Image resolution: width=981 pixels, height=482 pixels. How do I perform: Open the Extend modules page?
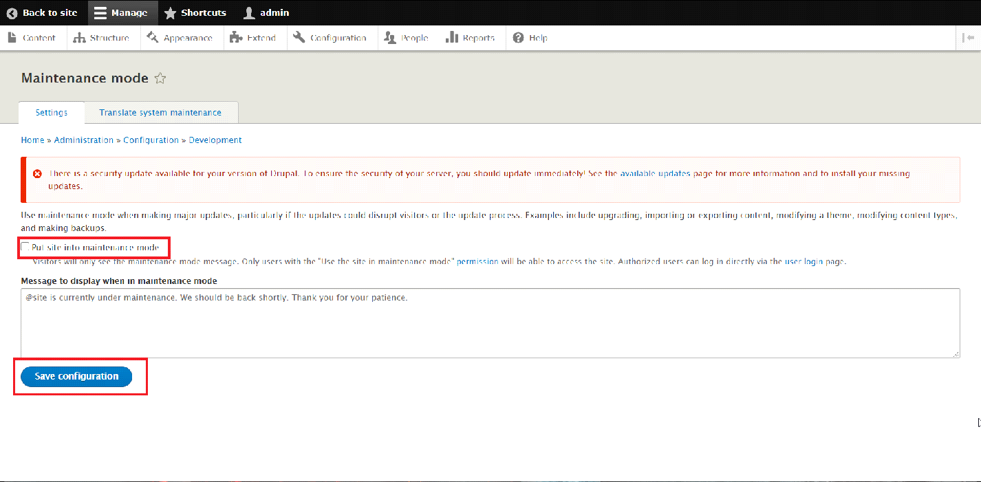pyautogui.click(x=253, y=38)
